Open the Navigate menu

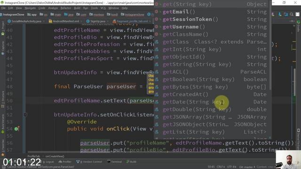click(30, 8)
